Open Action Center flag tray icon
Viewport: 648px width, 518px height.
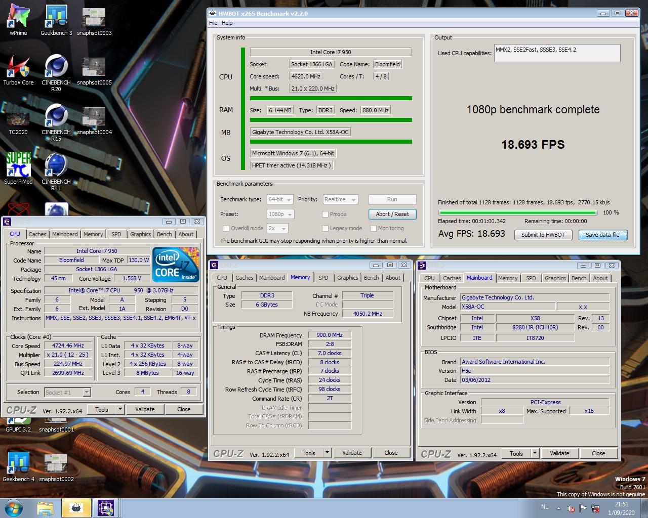583,508
